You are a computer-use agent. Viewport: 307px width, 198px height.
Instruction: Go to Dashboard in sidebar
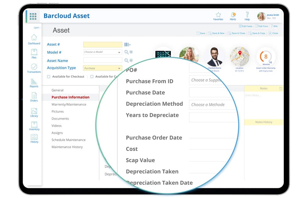pos(34,39)
